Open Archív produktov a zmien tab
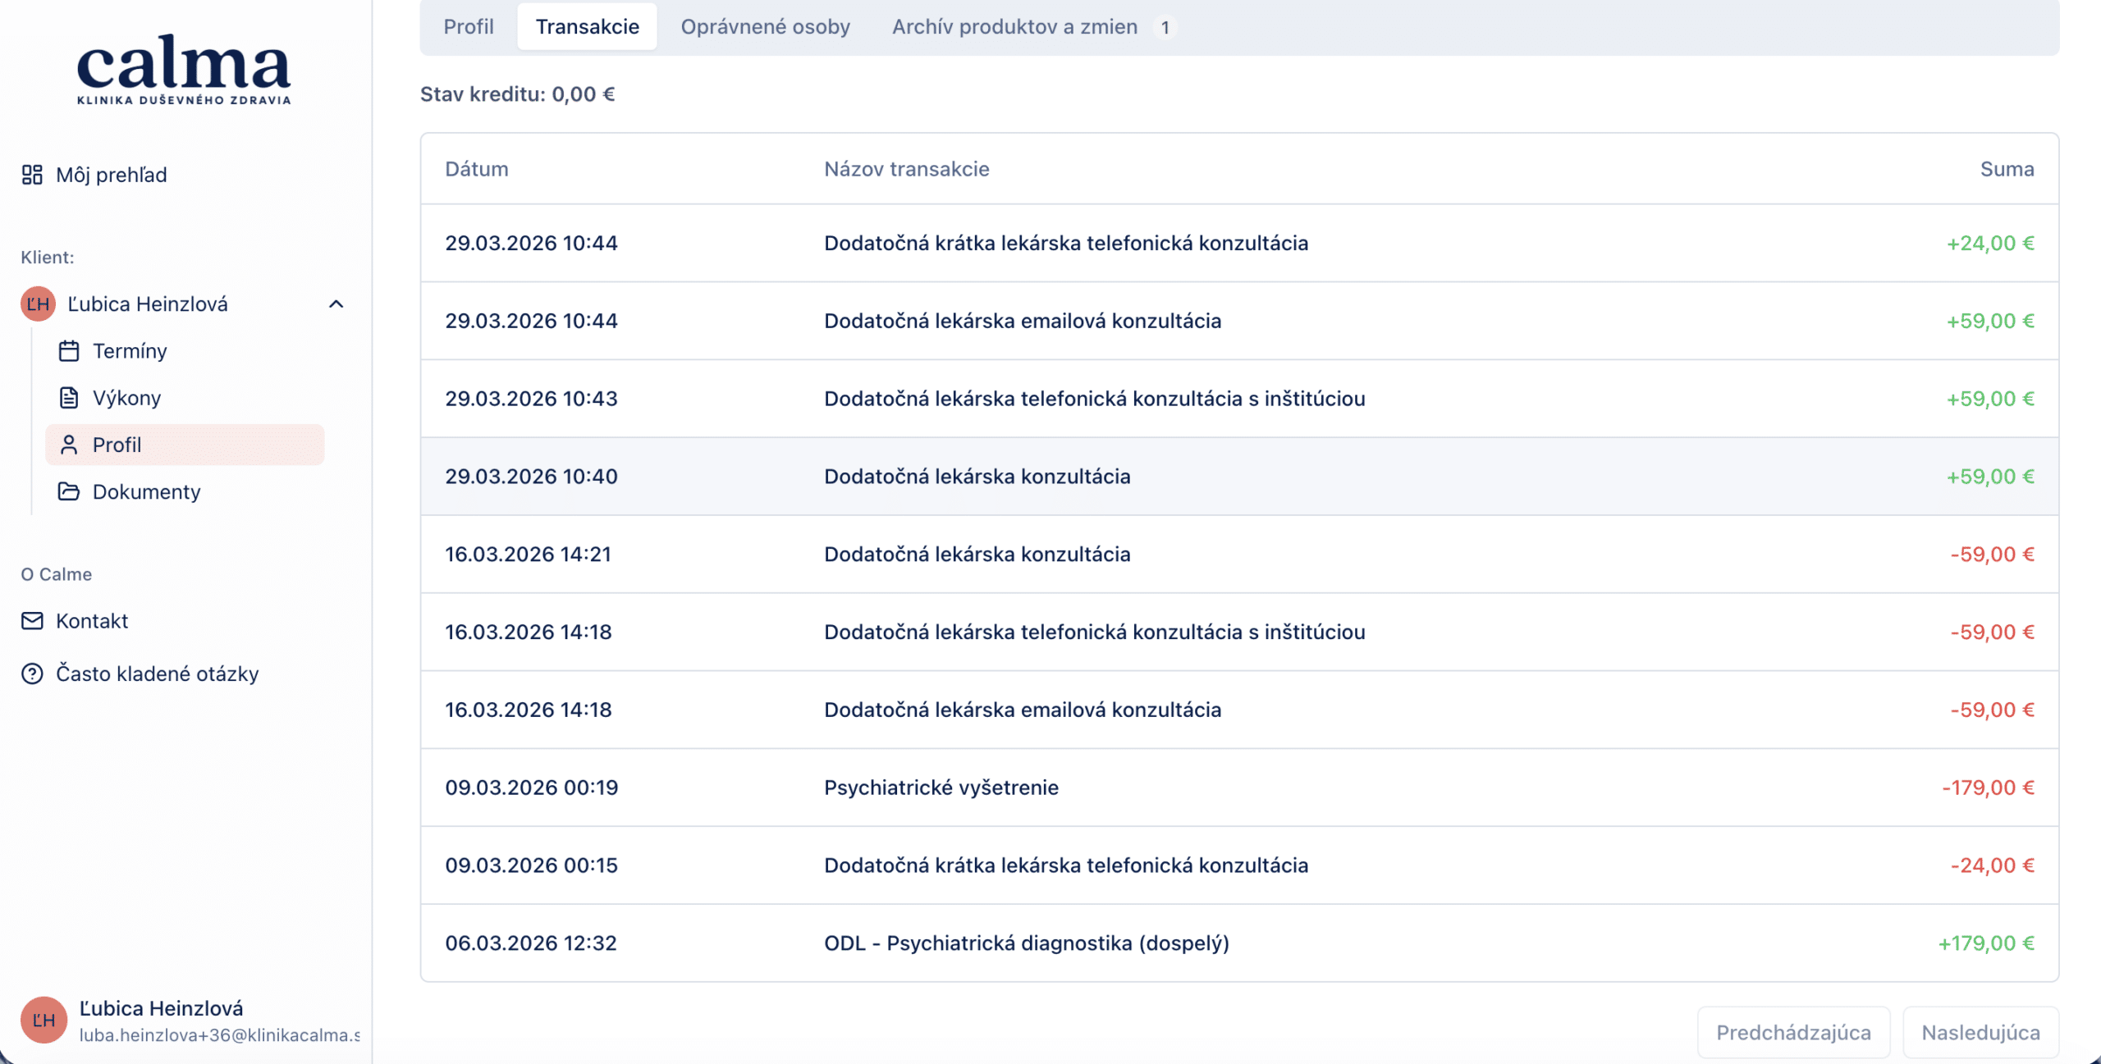Viewport: 2101px width, 1064px height. (1014, 27)
